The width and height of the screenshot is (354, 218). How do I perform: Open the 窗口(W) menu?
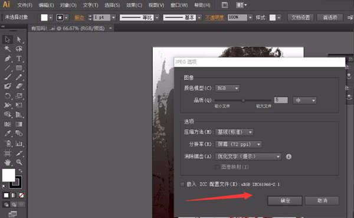tap(179, 5)
